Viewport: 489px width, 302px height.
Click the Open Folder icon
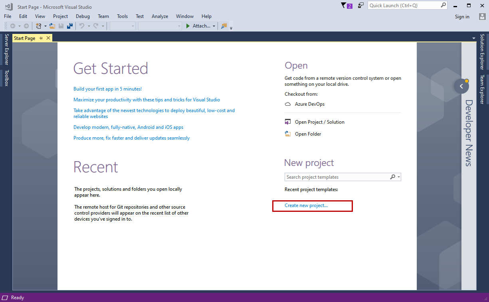(288, 134)
